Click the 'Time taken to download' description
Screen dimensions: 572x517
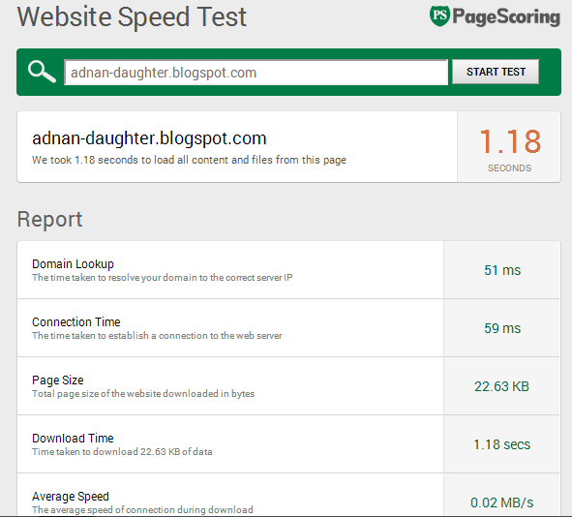122,452
